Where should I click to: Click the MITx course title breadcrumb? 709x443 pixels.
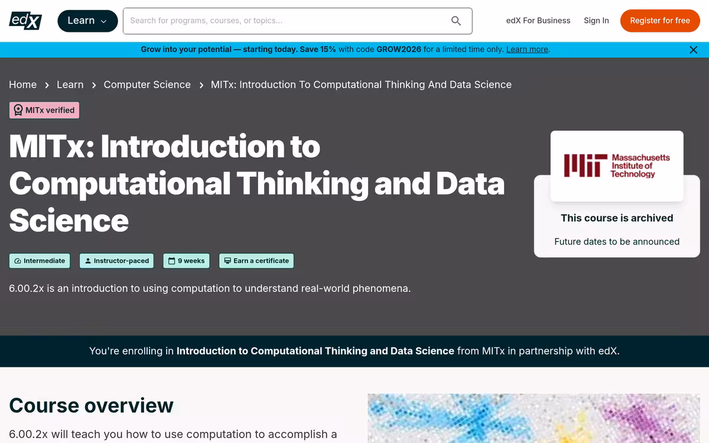[x=361, y=84]
